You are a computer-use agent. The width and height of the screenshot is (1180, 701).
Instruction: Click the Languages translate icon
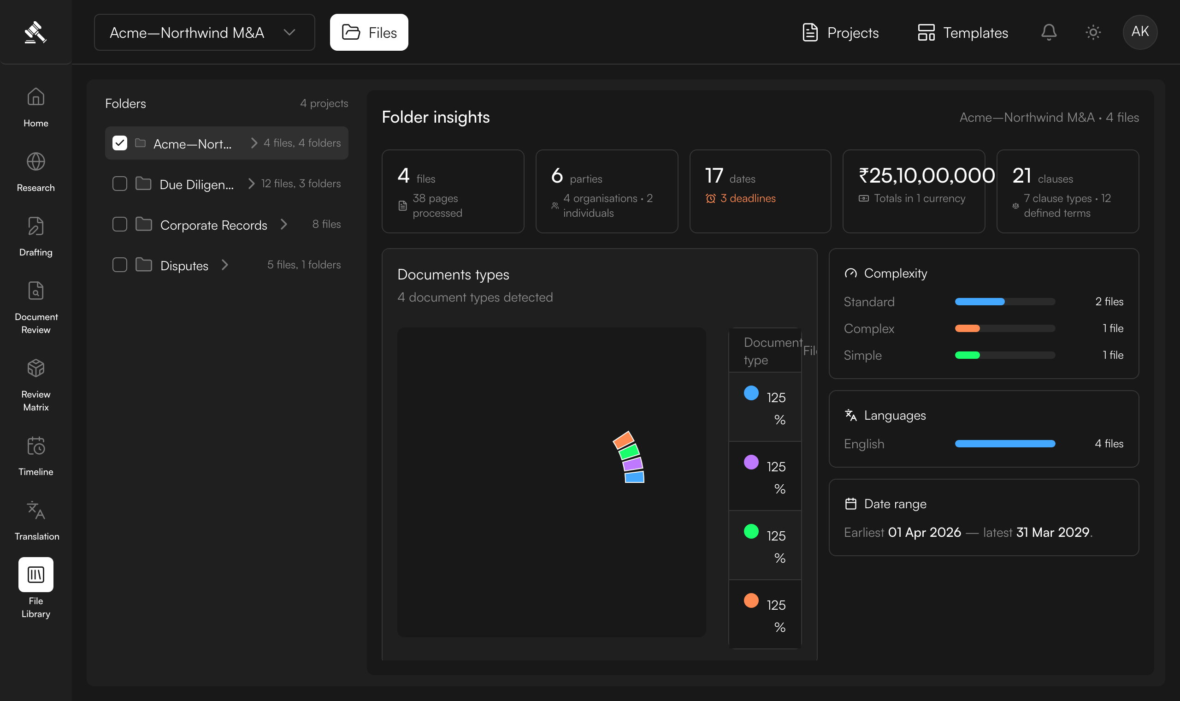coord(850,415)
